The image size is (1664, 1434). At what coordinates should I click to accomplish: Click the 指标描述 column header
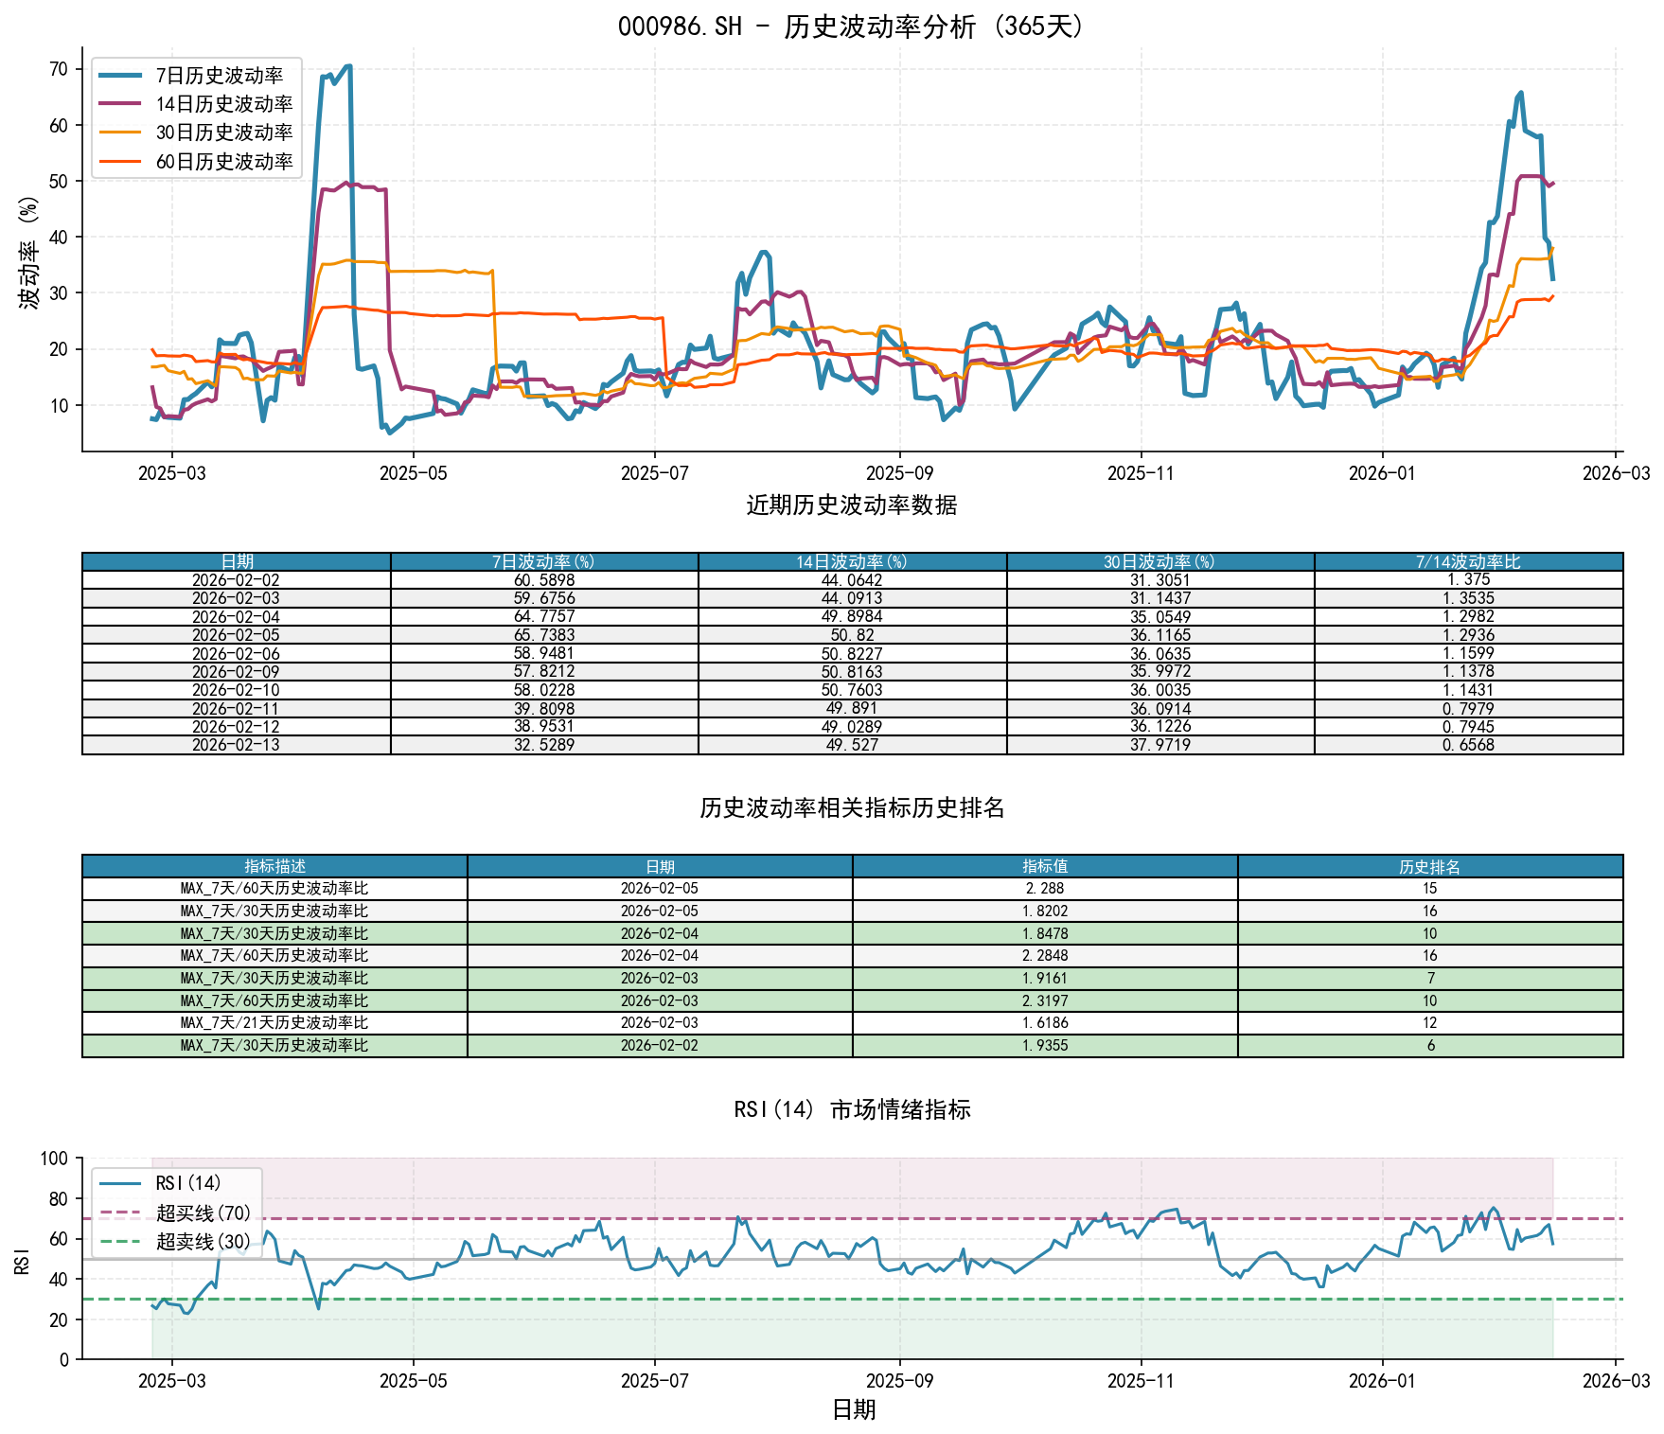pos(274,867)
